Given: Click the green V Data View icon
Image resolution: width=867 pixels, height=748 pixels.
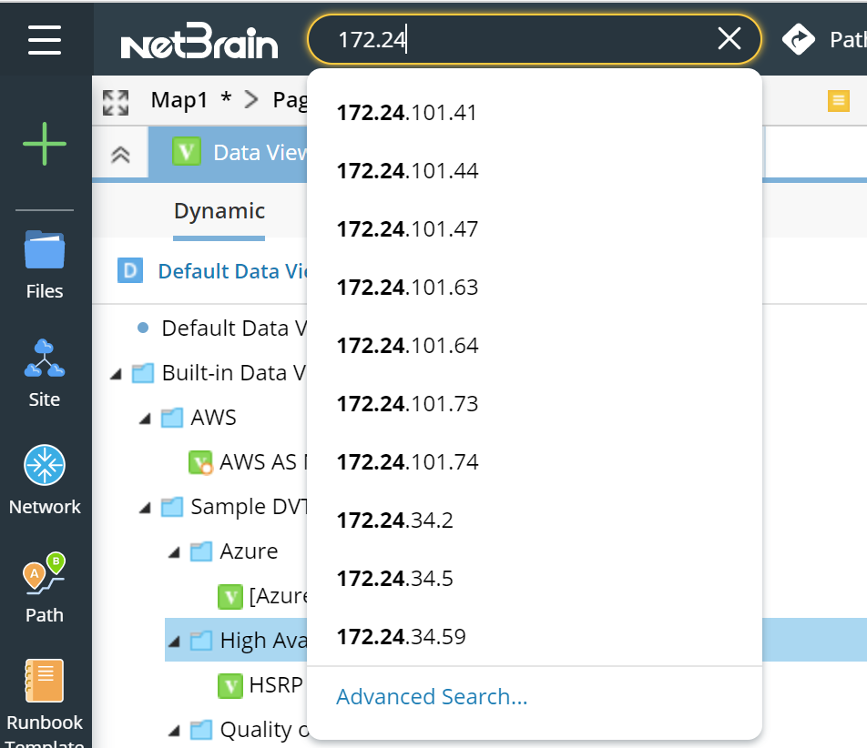Looking at the screenshot, I should 187,151.
